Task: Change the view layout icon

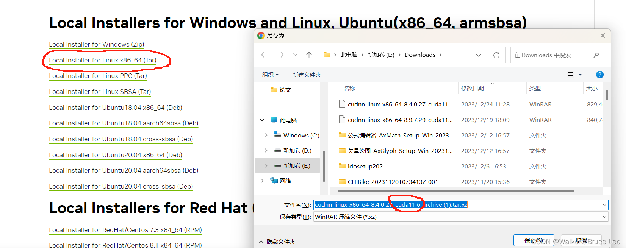Action: [x=570, y=75]
